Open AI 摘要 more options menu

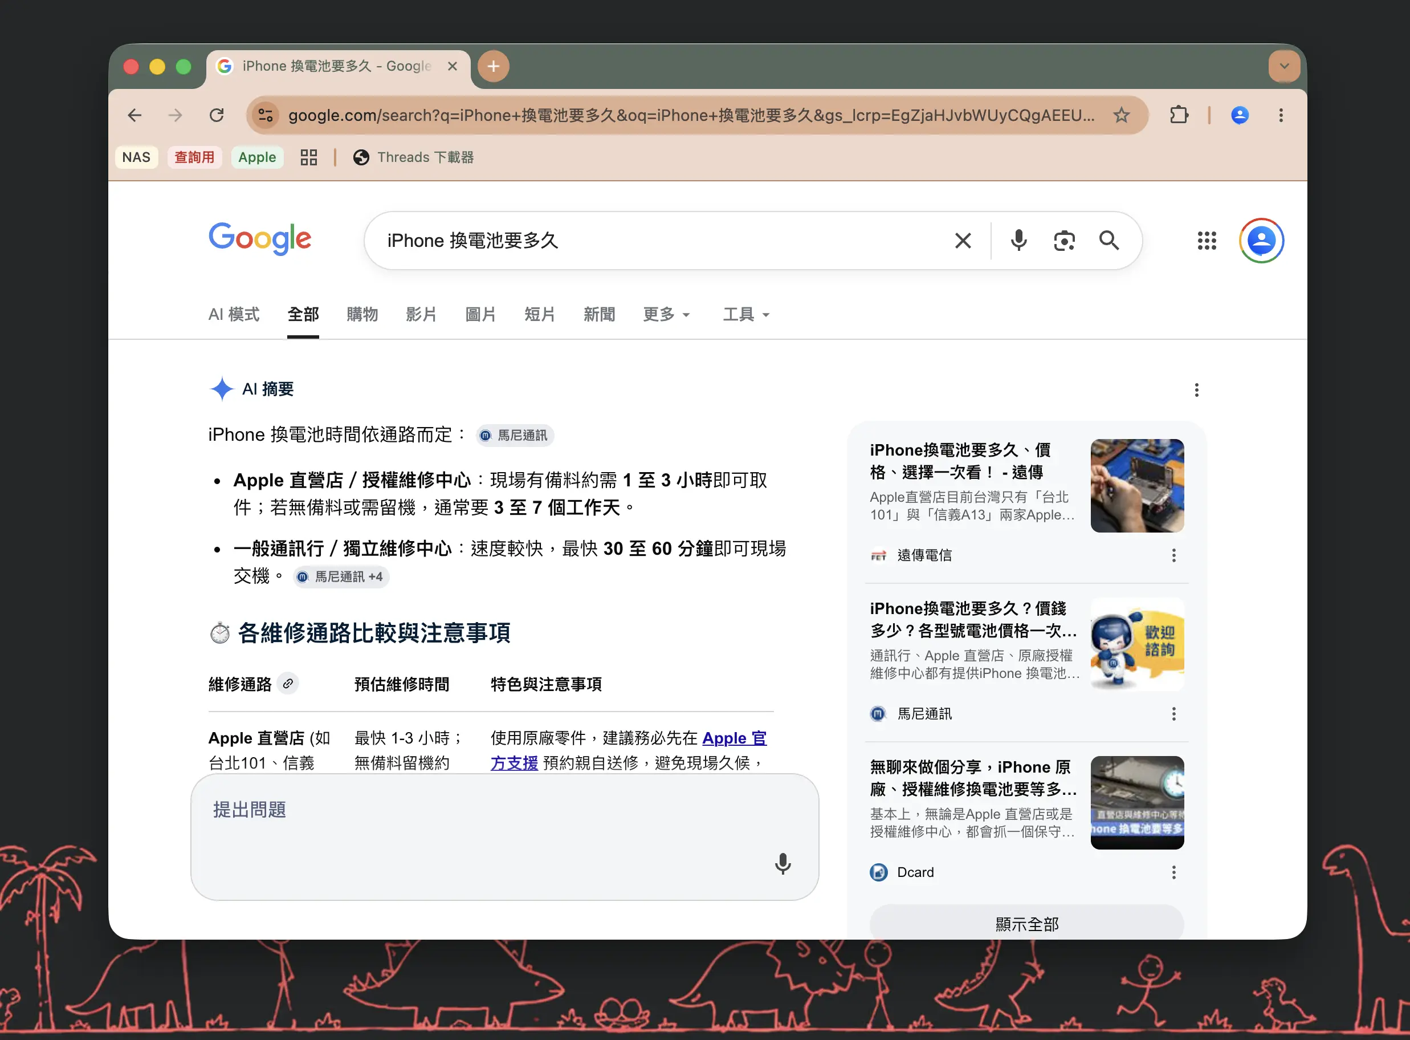[1196, 391]
